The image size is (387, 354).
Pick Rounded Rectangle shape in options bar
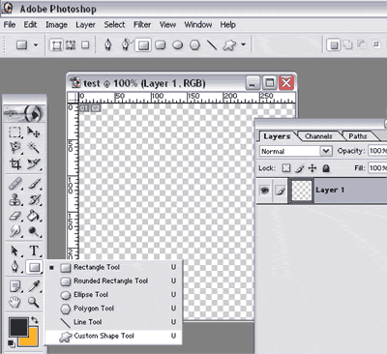coord(161,44)
